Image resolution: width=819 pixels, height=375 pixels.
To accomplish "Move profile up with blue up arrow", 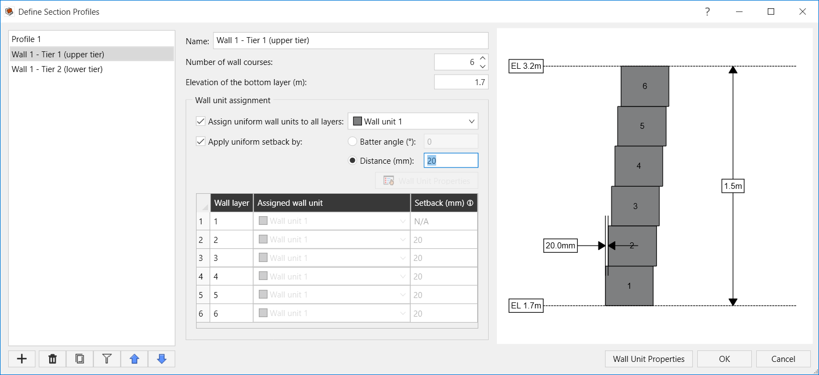I will (x=134, y=359).
